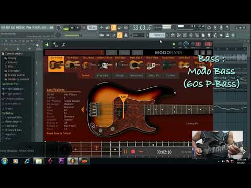Select the Studio Bass model icon
Viewport: 251px width, 188px height.
tap(168, 64)
